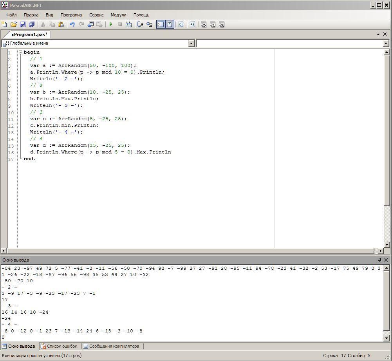Click the Compile toolbar icon
The height and width of the screenshot is (361, 392).
pyautogui.click(x=128, y=24)
